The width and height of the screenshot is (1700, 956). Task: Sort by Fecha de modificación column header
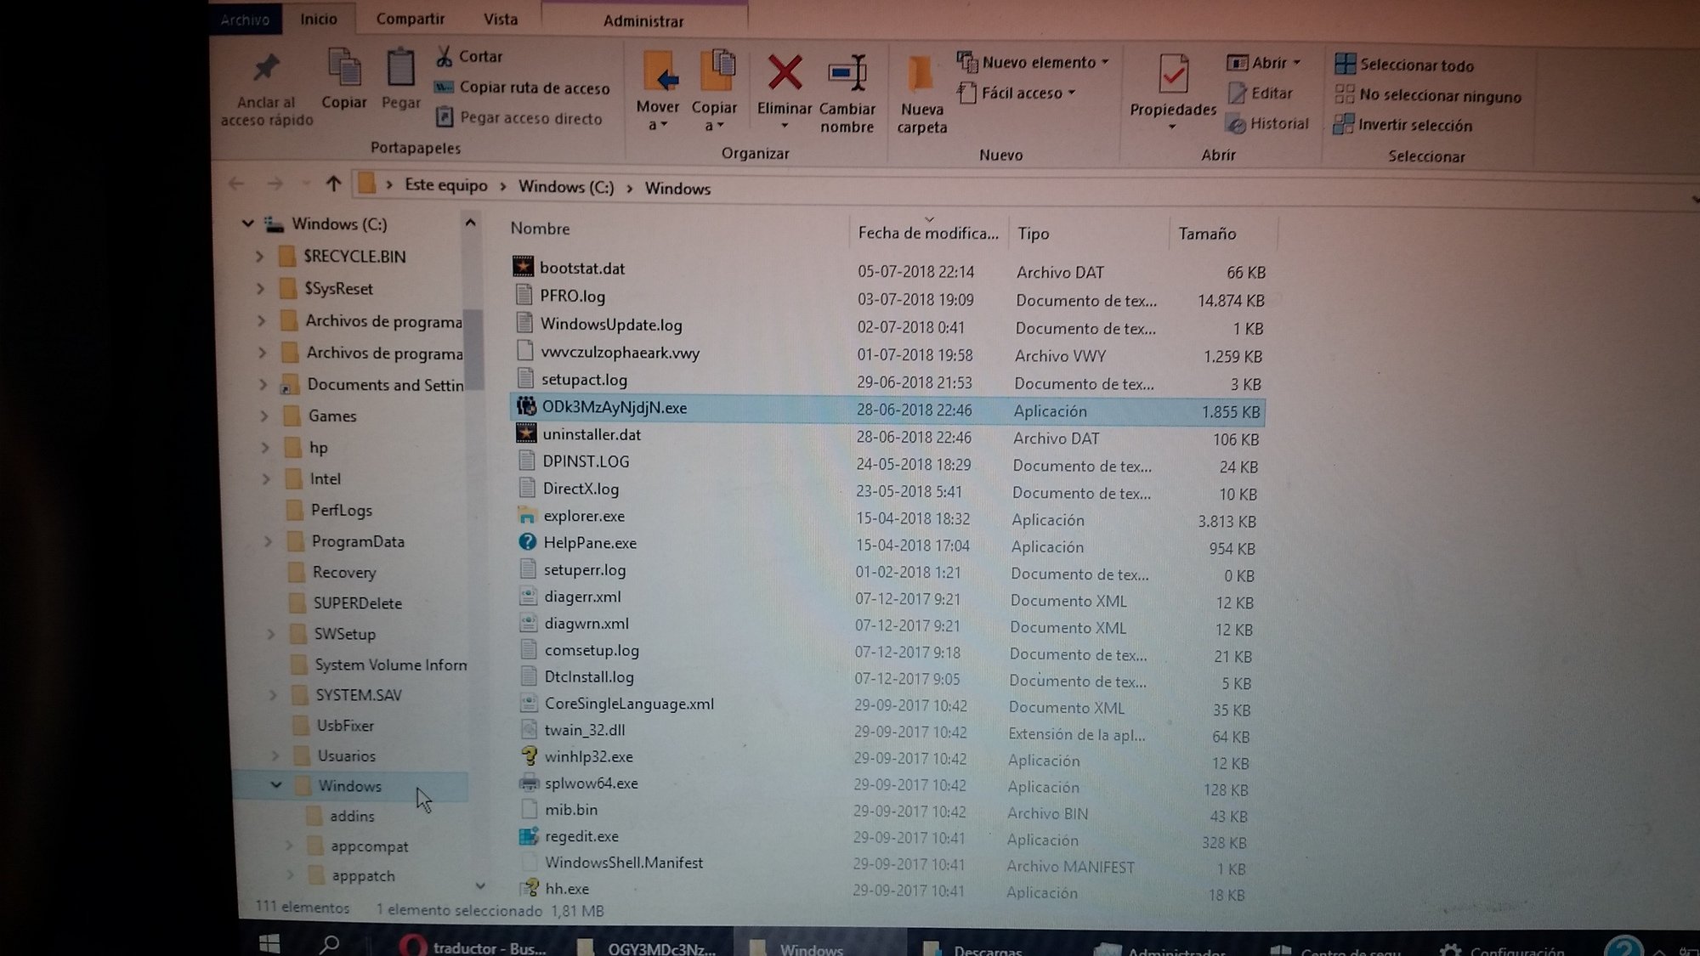[x=928, y=232]
